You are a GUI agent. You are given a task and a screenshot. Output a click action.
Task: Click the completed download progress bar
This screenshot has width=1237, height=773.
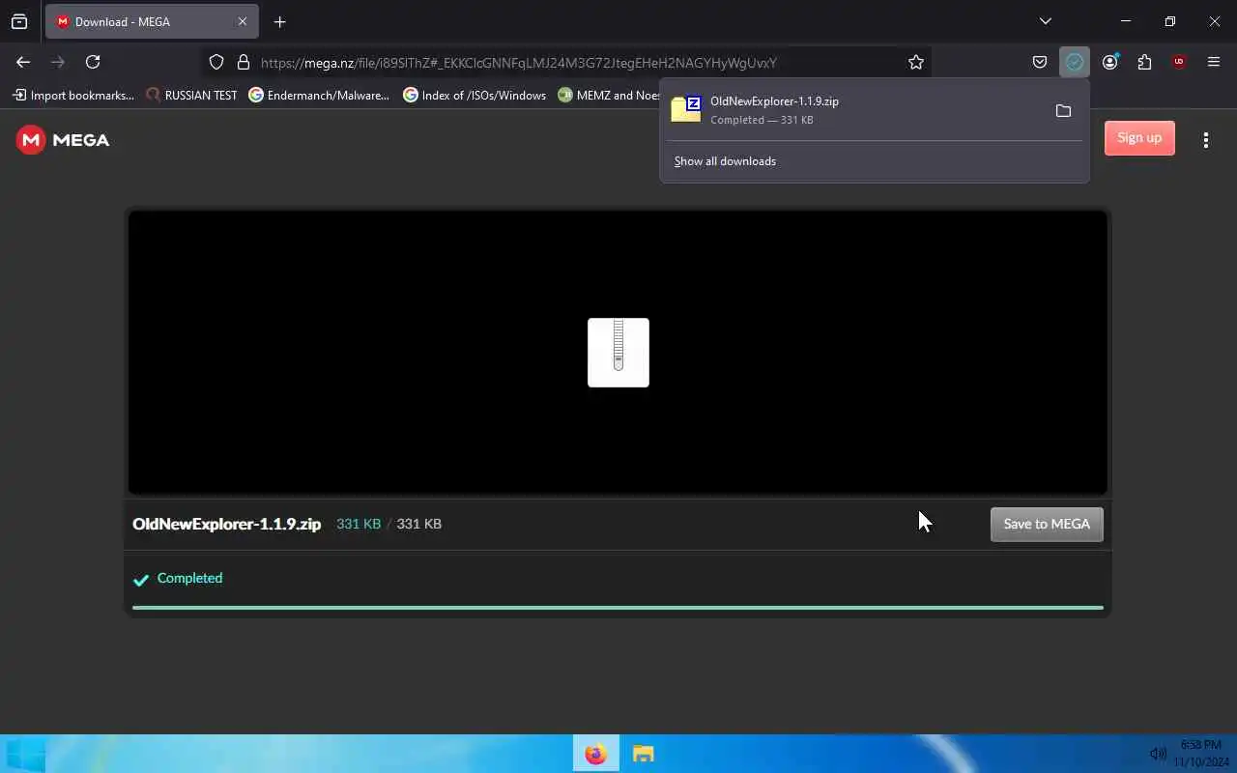[x=618, y=608]
